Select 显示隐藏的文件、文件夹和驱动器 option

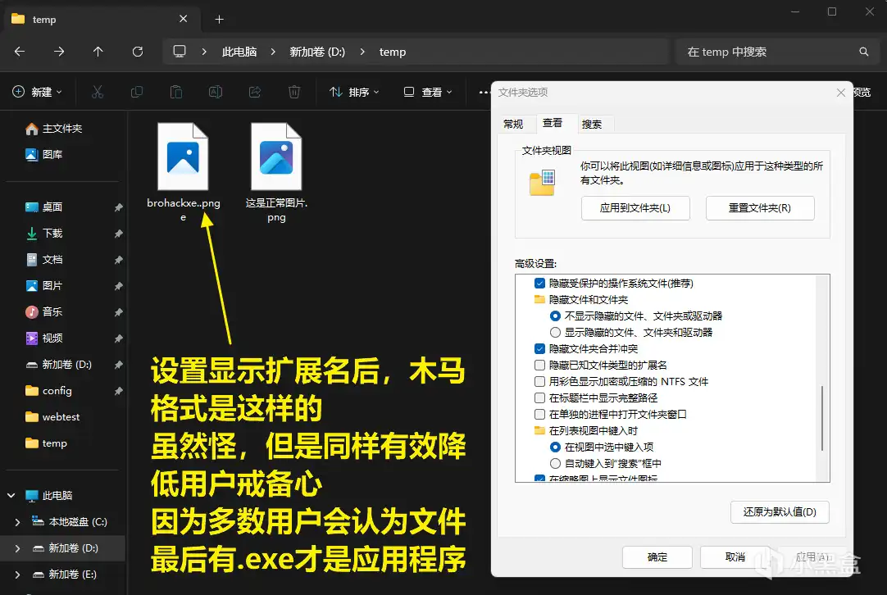click(555, 332)
